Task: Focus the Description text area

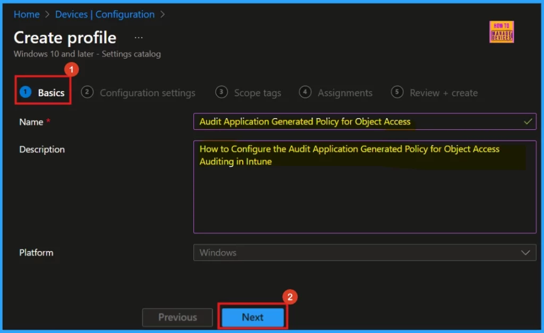Action: coord(364,187)
